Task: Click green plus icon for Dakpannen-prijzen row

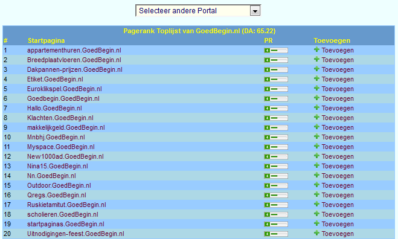Action: (316, 69)
